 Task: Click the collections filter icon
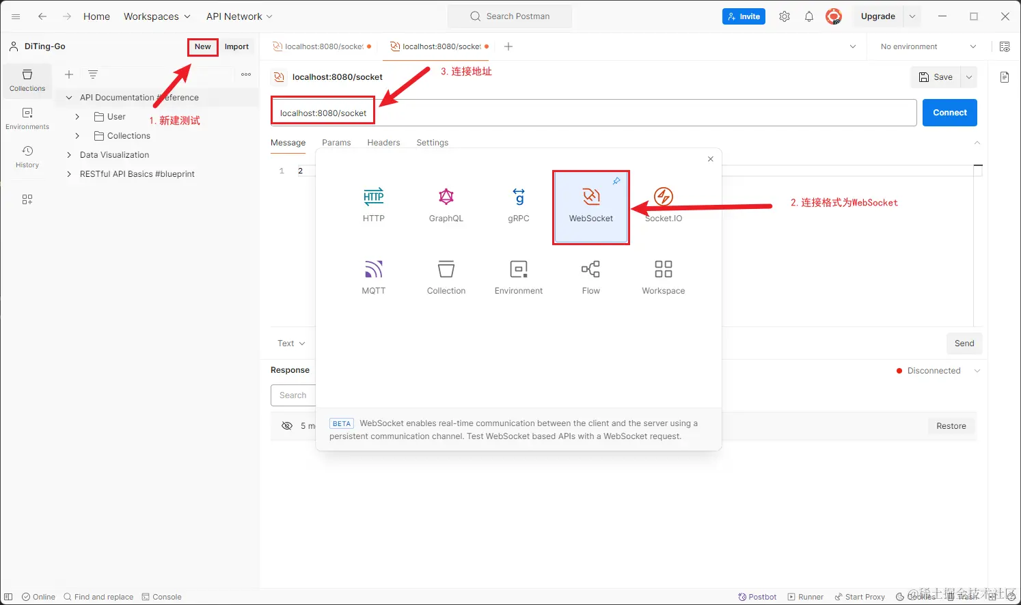[x=93, y=74]
